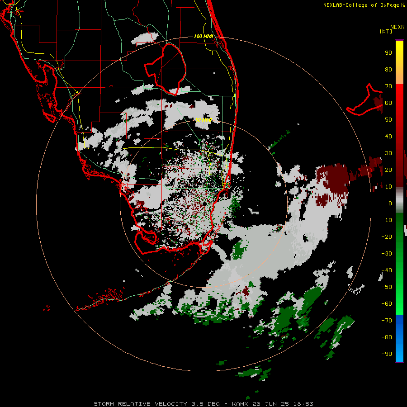Click the 70 value on the velocity scale
The height and width of the screenshot is (407, 407).
pos(388,86)
